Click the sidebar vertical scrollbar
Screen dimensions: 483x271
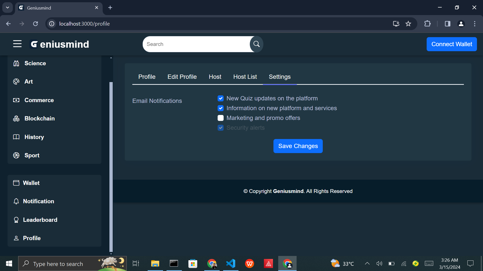tap(111, 166)
